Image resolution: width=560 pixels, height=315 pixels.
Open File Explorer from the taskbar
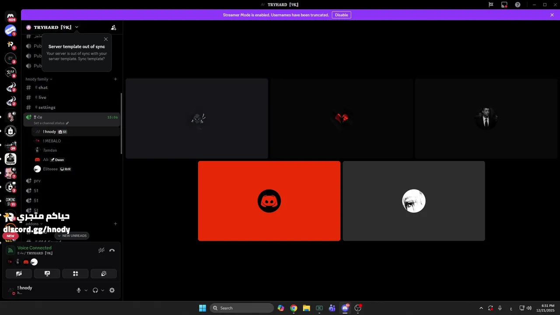pos(306,308)
